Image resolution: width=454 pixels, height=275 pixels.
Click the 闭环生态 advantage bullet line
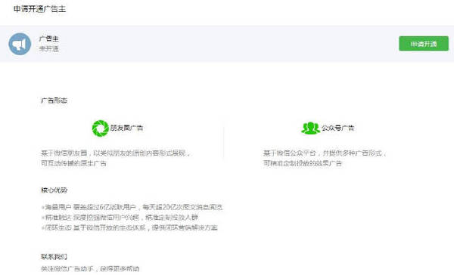pos(129,227)
